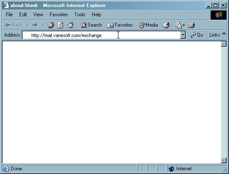Click the Go button

tap(197, 35)
